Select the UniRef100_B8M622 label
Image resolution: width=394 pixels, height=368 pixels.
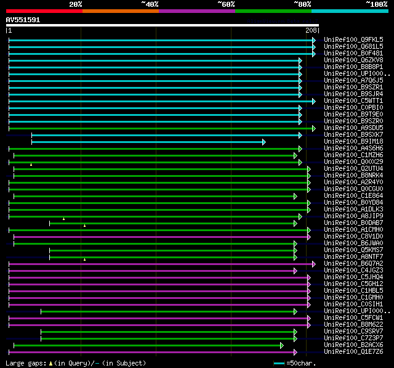pyautogui.click(x=353, y=325)
